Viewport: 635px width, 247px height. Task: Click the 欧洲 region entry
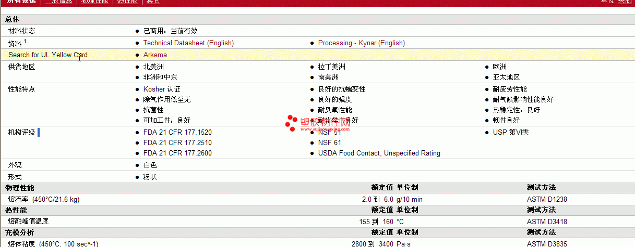(500, 67)
